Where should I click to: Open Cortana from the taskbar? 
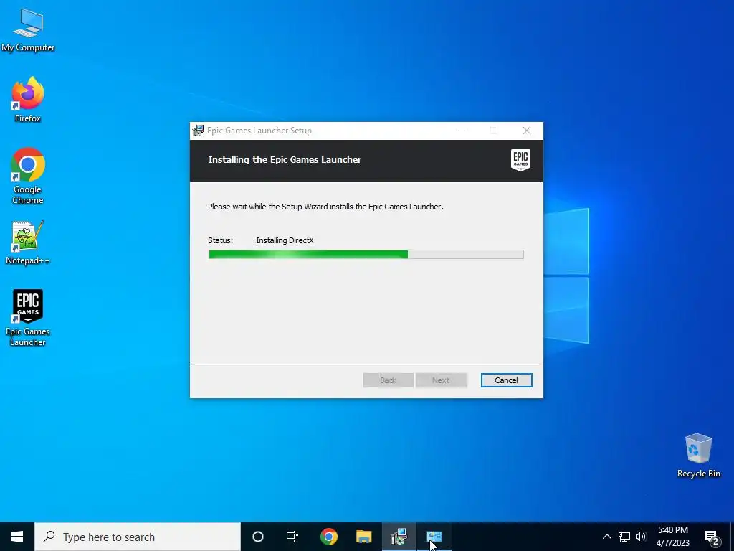[258, 537]
